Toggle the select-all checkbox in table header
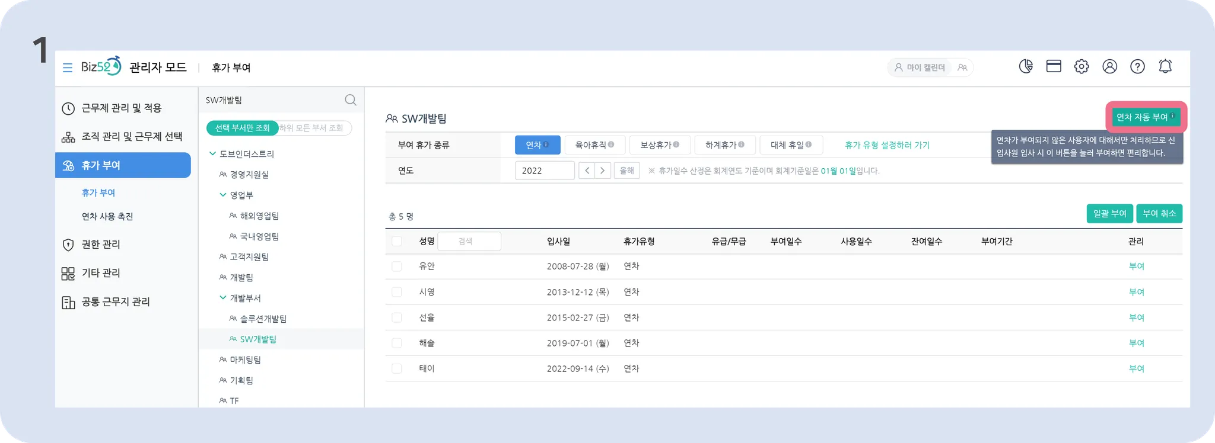 point(397,241)
